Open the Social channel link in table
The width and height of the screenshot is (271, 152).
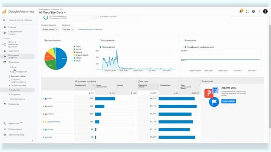click(50, 106)
